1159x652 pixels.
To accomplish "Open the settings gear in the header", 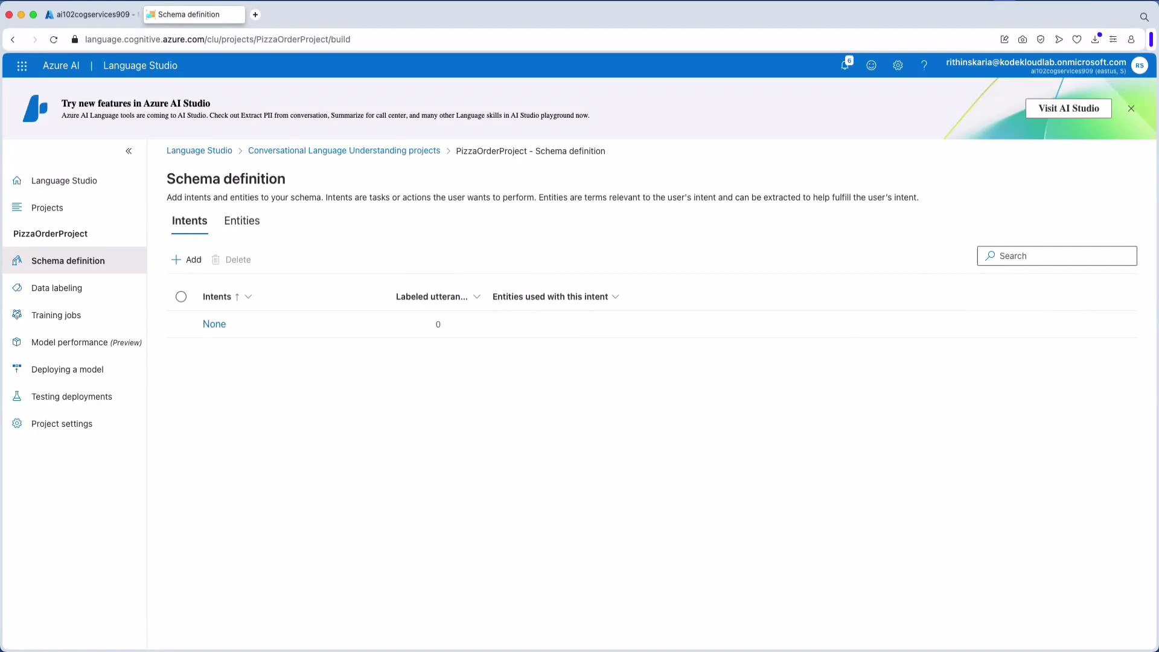I will [x=898, y=65].
